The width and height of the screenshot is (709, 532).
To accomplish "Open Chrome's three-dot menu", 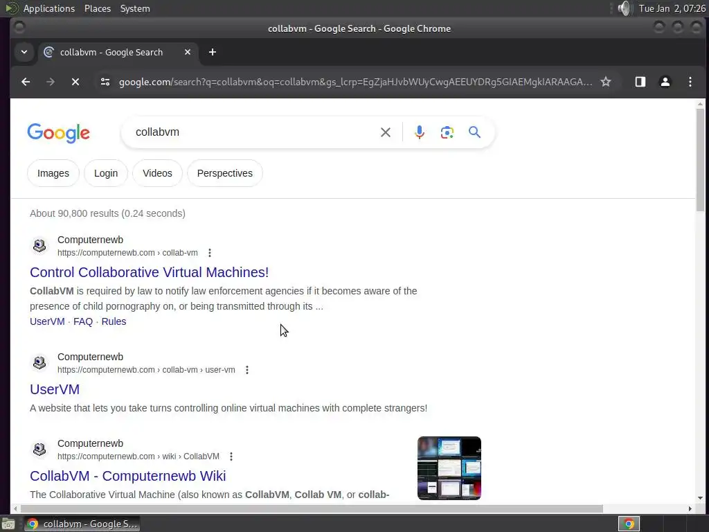I will [690, 82].
